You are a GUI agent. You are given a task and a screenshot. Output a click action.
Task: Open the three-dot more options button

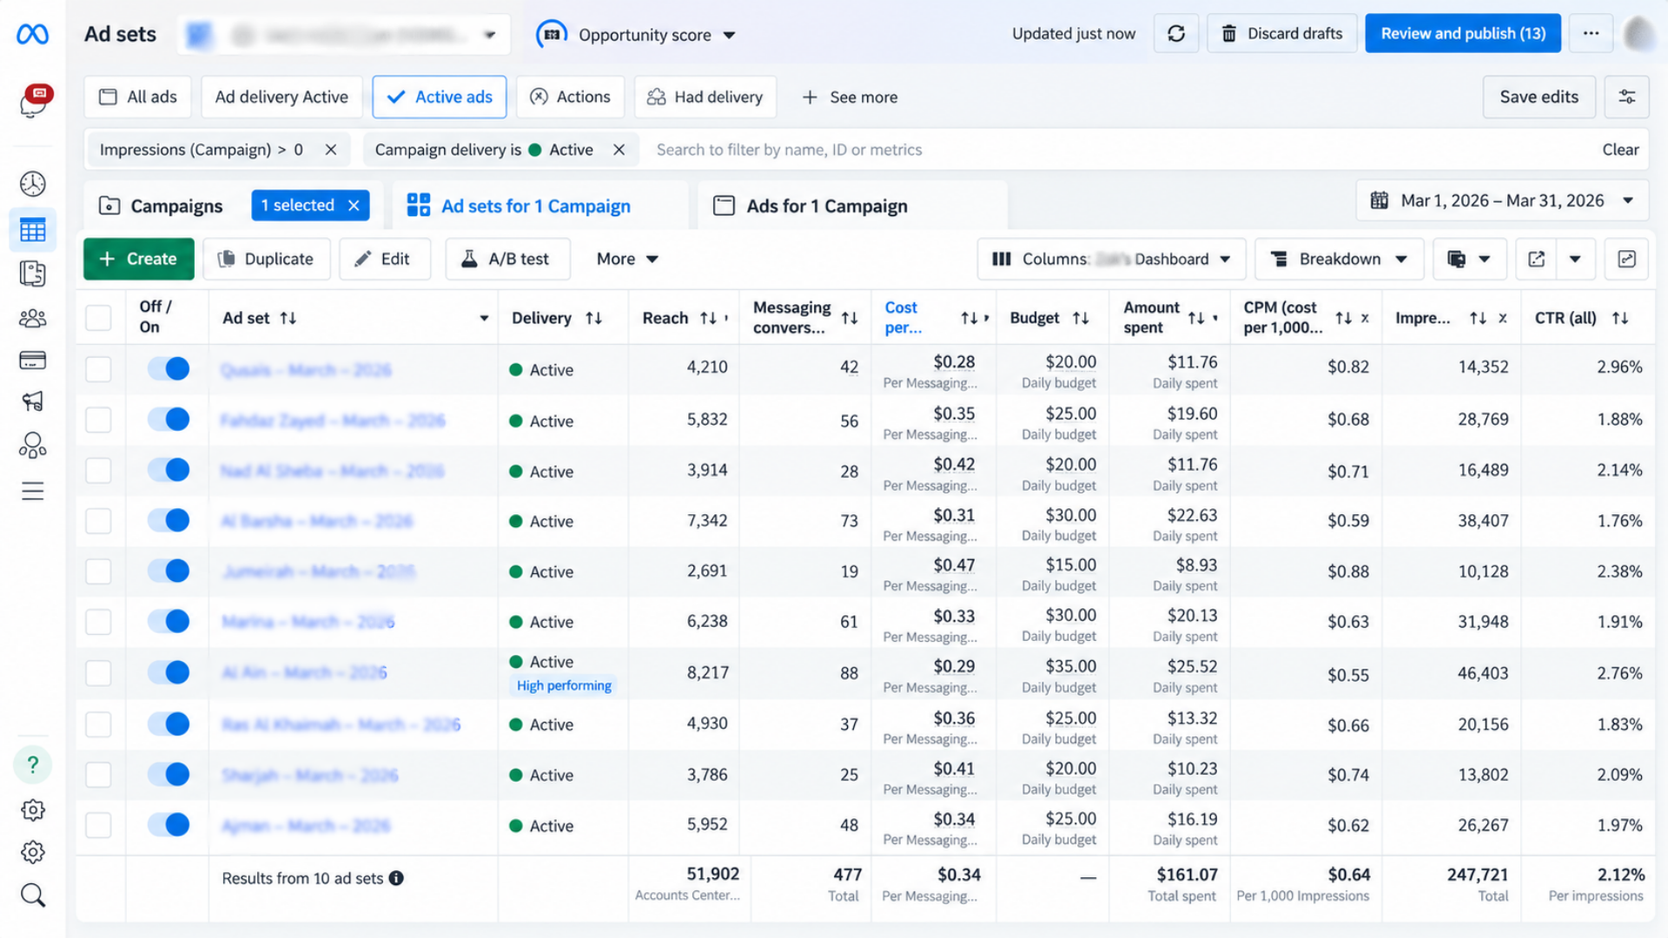pyautogui.click(x=1591, y=34)
